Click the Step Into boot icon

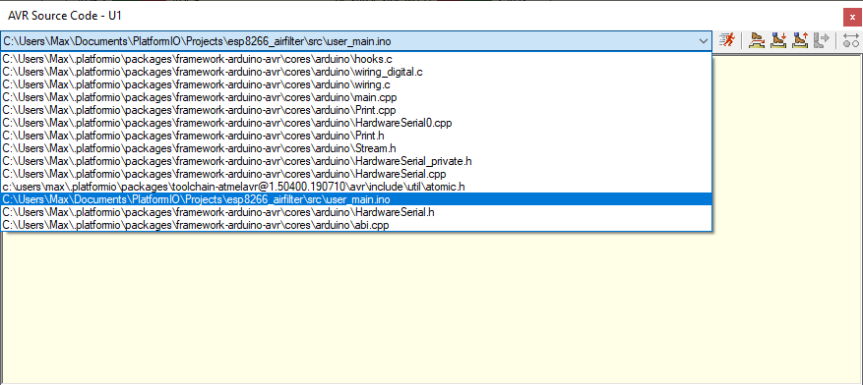coord(778,40)
